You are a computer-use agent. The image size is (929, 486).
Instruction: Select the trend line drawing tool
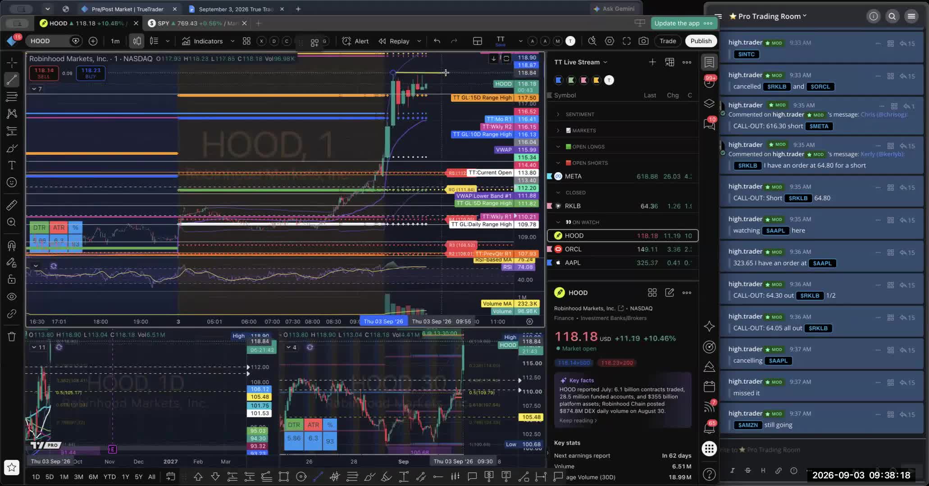12,79
